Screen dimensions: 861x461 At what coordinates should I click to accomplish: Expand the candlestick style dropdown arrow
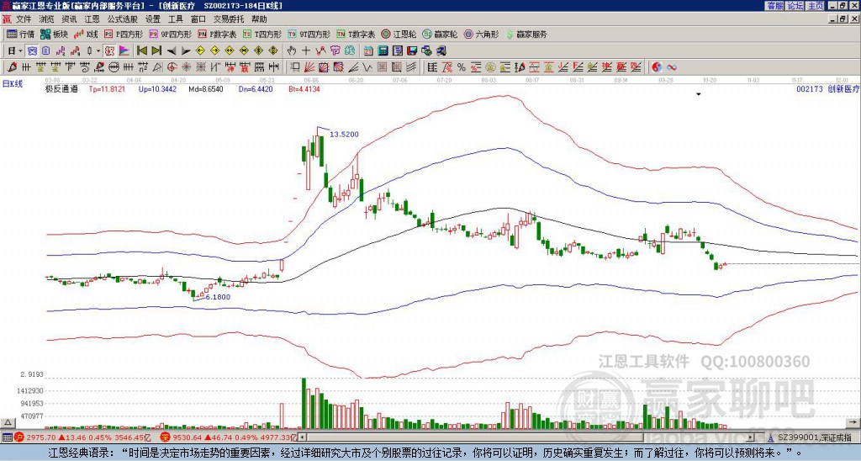98,51
